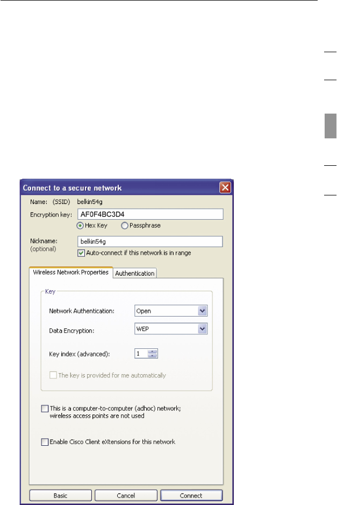The image size is (337, 505).
Task: Close the Connect to a secure network dialog
Action: point(225,187)
